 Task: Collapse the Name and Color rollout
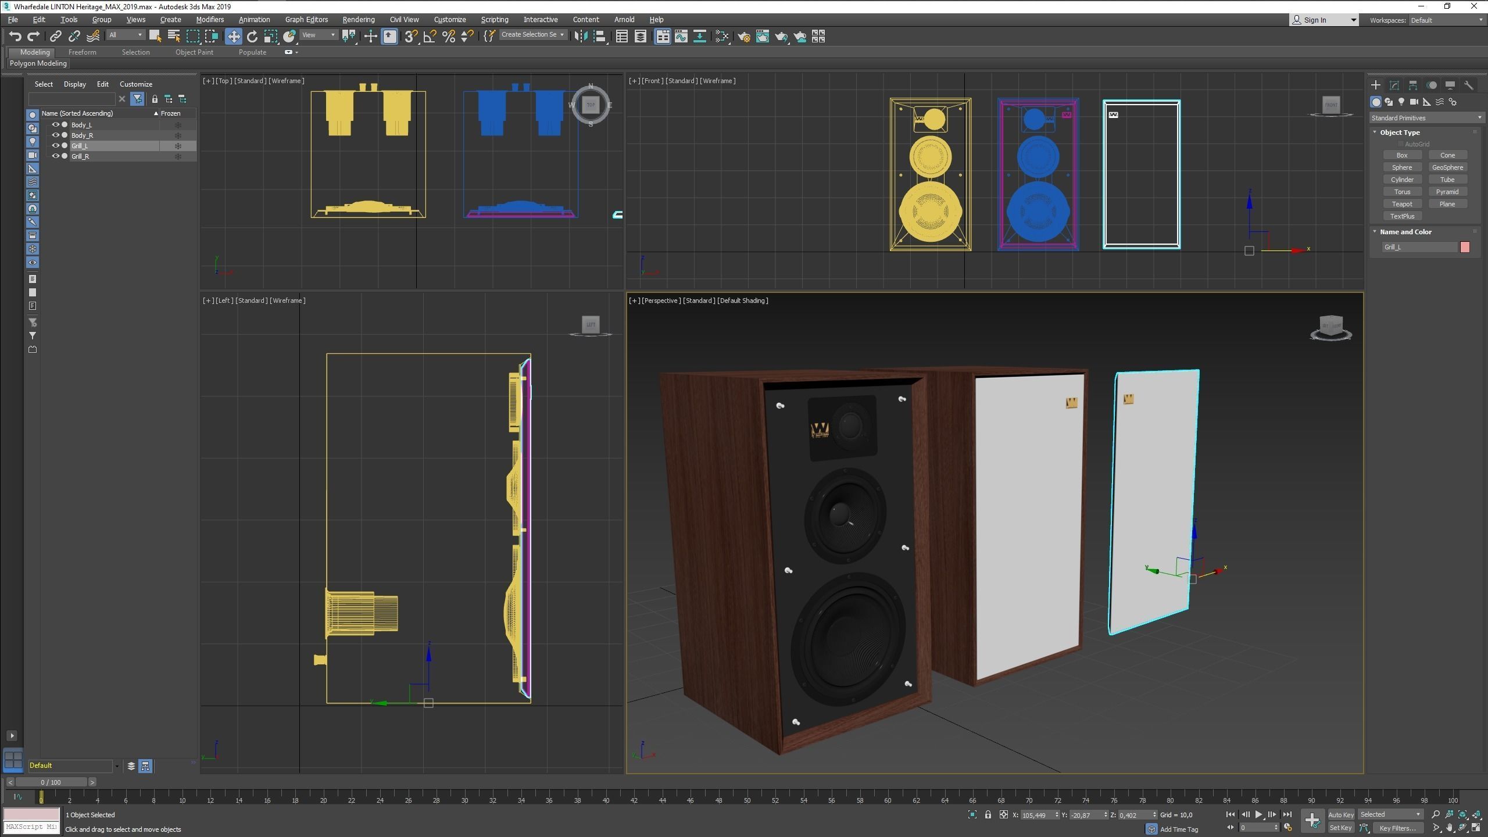(x=1405, y=232)
